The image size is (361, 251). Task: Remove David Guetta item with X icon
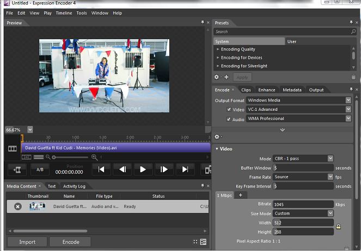(18, 206)
